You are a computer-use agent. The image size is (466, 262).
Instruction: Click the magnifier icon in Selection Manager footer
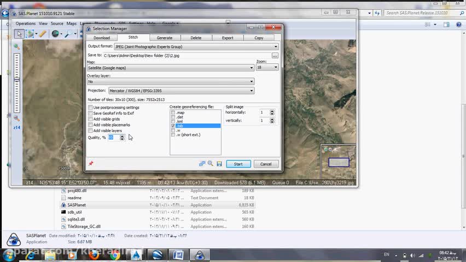pos(211,164)
